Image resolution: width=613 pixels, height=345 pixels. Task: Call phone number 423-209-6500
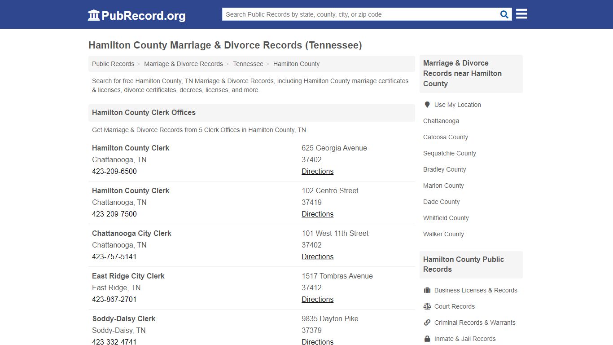click(114, 171)
